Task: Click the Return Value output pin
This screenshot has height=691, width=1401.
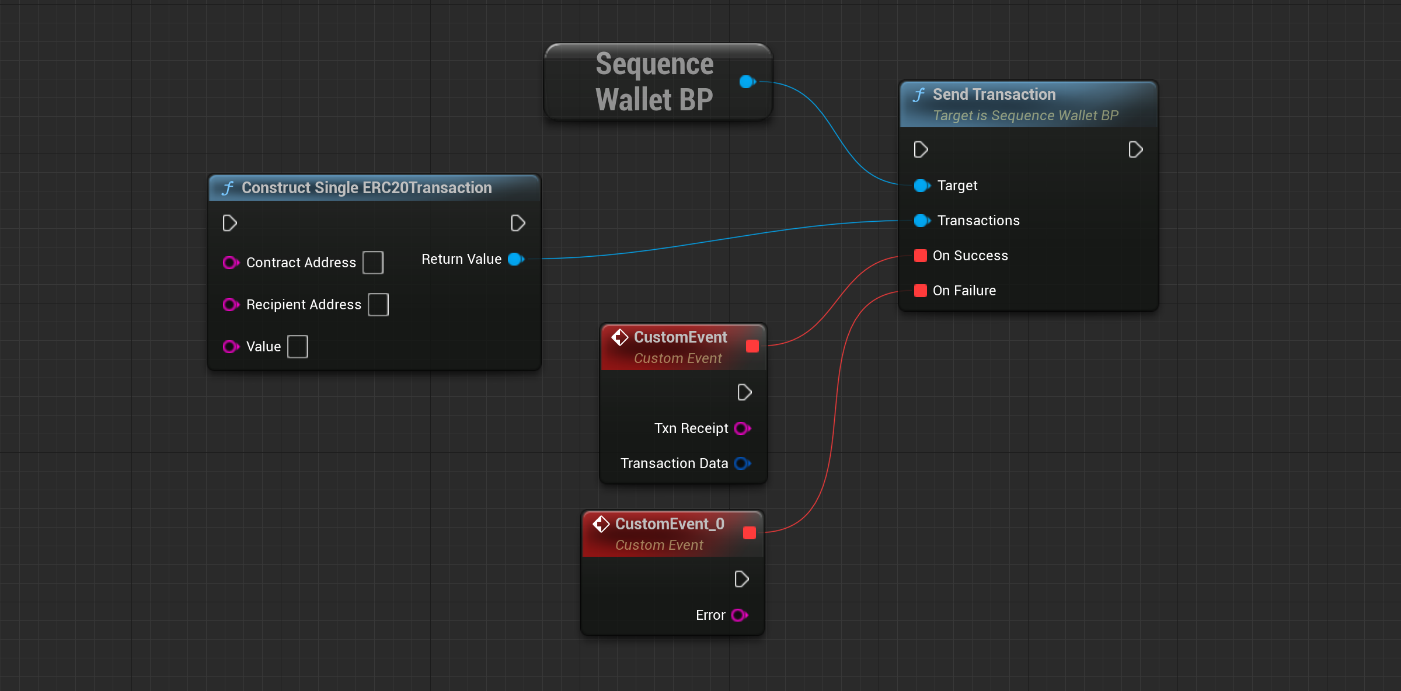Action: [x=515, y=259]
